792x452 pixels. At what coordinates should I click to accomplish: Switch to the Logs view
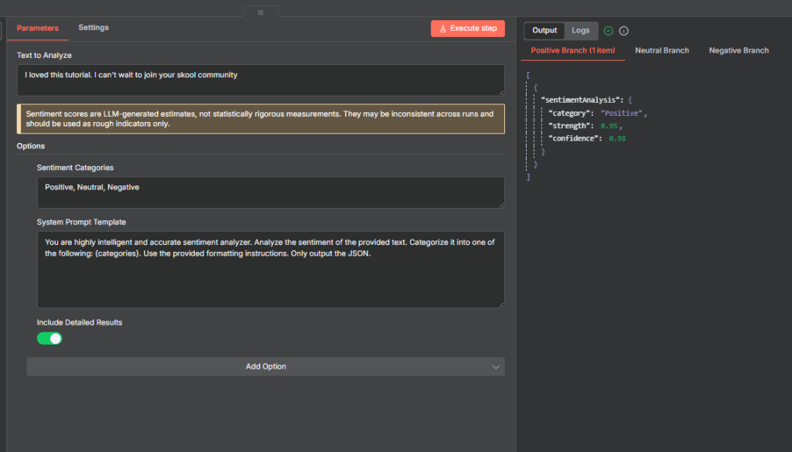(x=580, y=31)
